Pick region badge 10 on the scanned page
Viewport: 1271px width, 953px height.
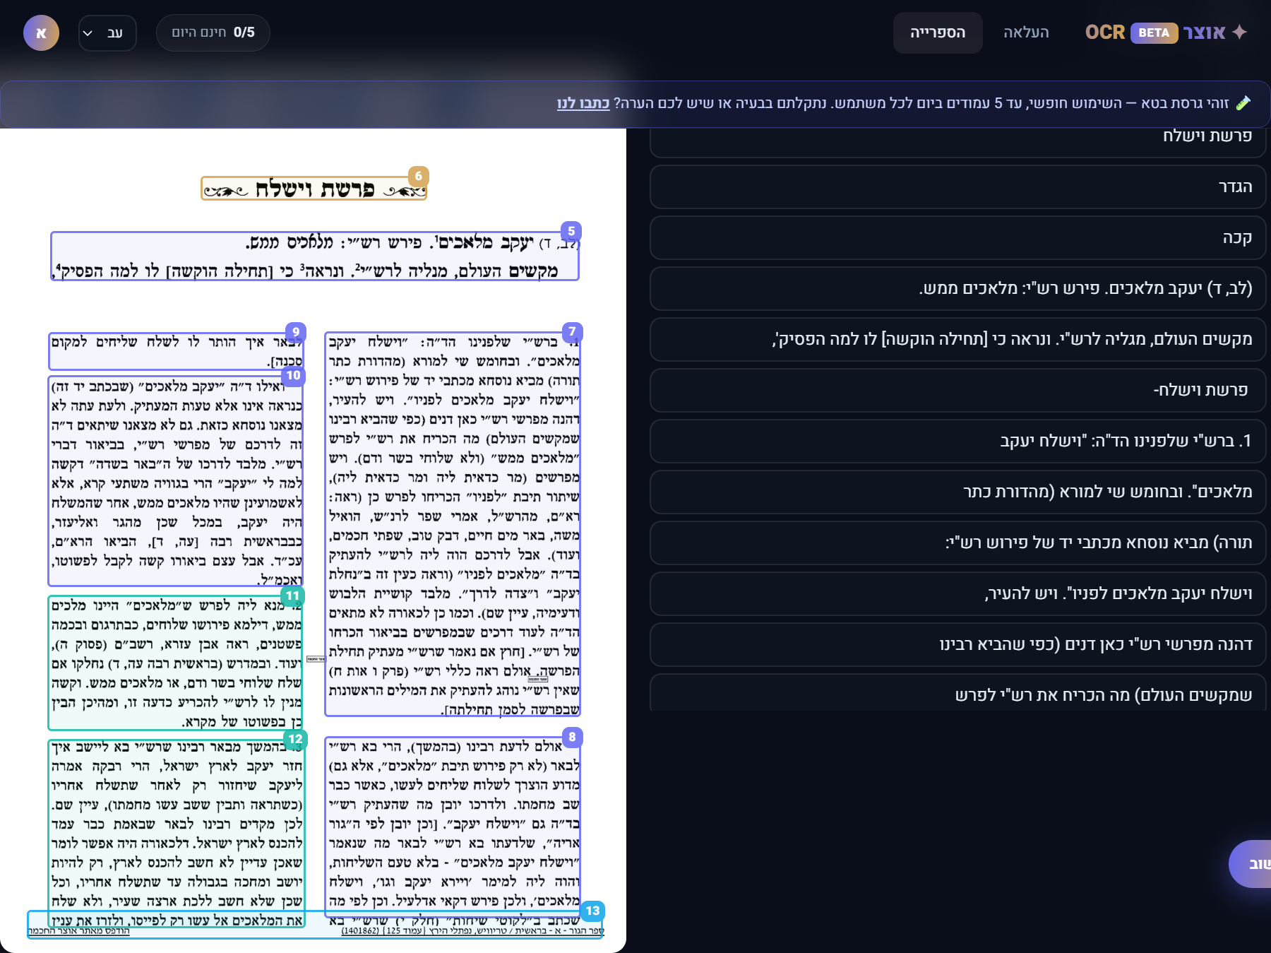294,375
